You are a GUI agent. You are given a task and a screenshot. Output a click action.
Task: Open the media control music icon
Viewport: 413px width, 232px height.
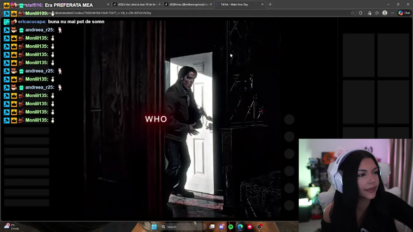coord(369,13)
